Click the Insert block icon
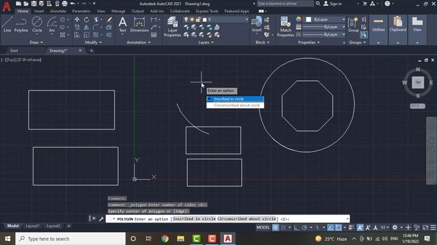 point(257,24)
